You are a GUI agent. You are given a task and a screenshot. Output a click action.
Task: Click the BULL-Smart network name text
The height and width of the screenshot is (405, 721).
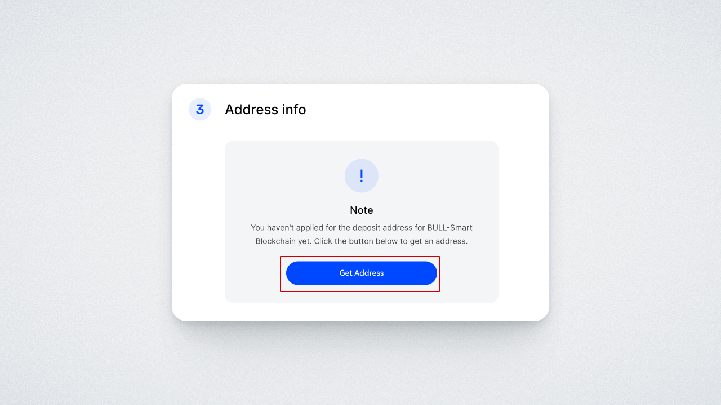[449, 228]
